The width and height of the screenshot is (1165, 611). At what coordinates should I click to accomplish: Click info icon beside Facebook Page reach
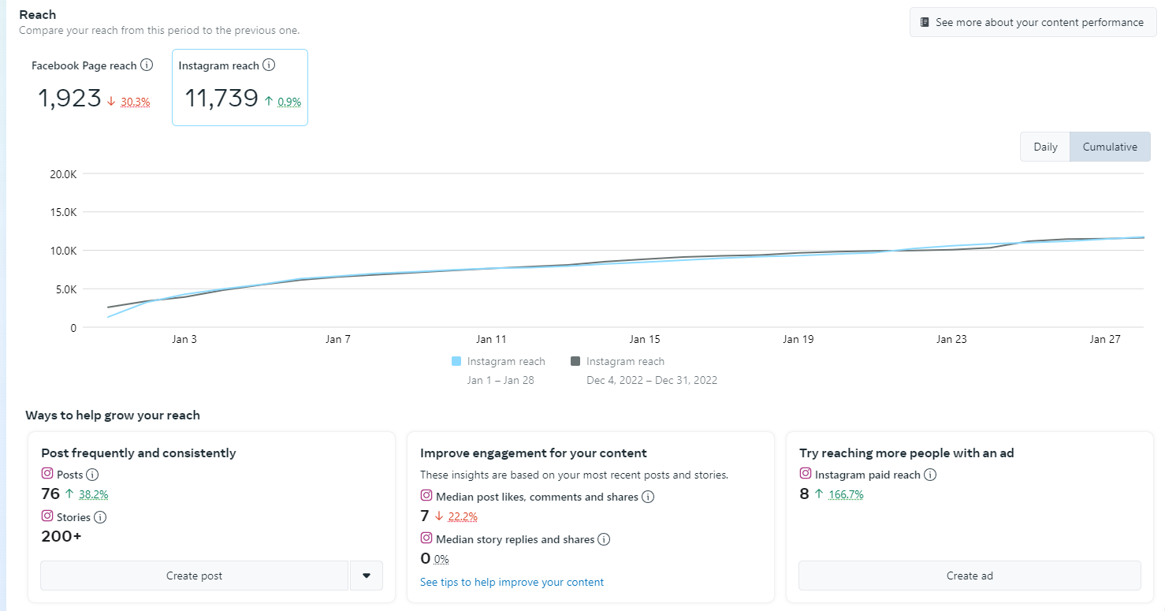[147, 65]
